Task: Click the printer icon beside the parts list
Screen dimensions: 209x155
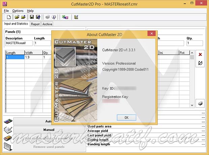Action: click(x=200, y=103)
